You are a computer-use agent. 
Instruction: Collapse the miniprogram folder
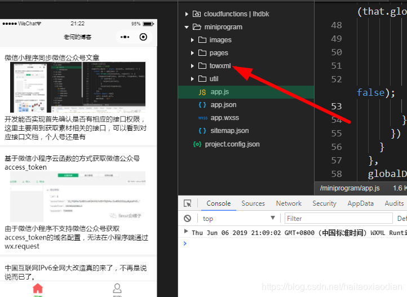tap(187, 27)
